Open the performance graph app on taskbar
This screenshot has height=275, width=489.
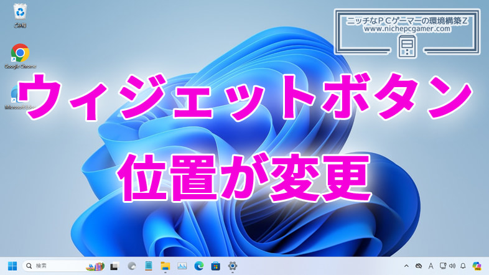click(182, 266)
